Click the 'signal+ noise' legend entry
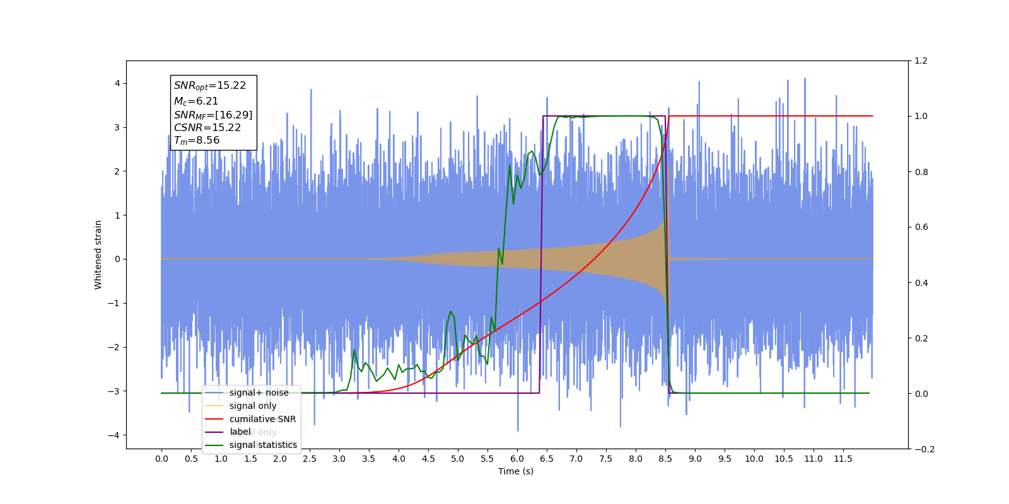 click(247, 392)
